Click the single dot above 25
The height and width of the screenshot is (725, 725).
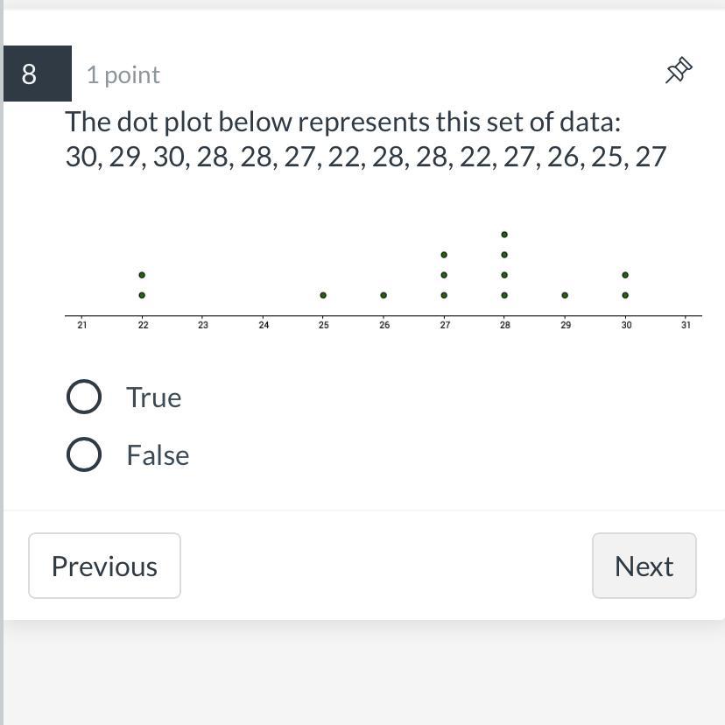point(323,295)
